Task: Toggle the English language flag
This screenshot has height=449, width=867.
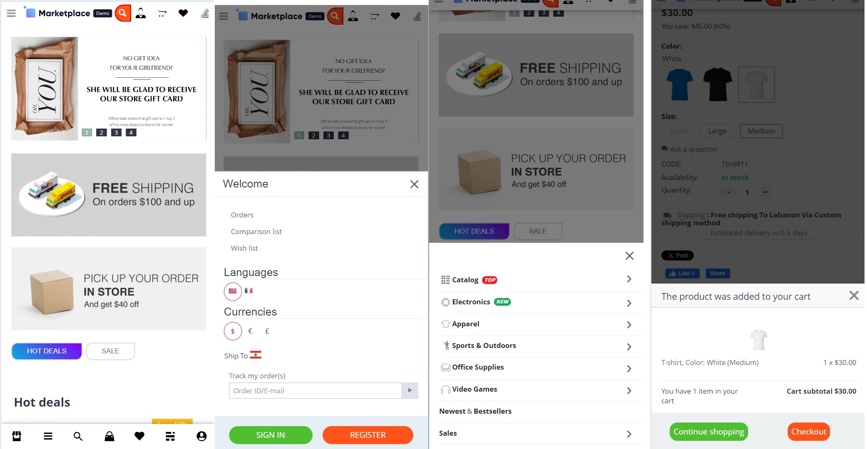Action: pyautogui.click(x=232, y=289)
